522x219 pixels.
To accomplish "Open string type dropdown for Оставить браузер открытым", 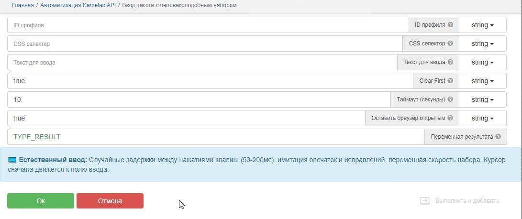I will coord(482,118).
